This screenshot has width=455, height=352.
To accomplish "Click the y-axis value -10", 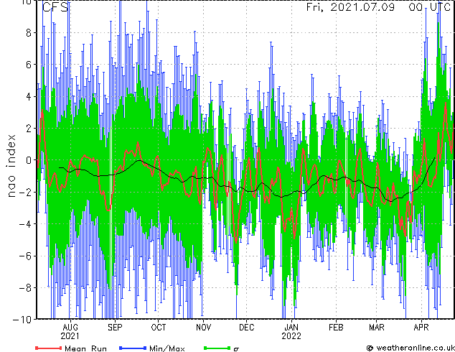I will 22,320.
